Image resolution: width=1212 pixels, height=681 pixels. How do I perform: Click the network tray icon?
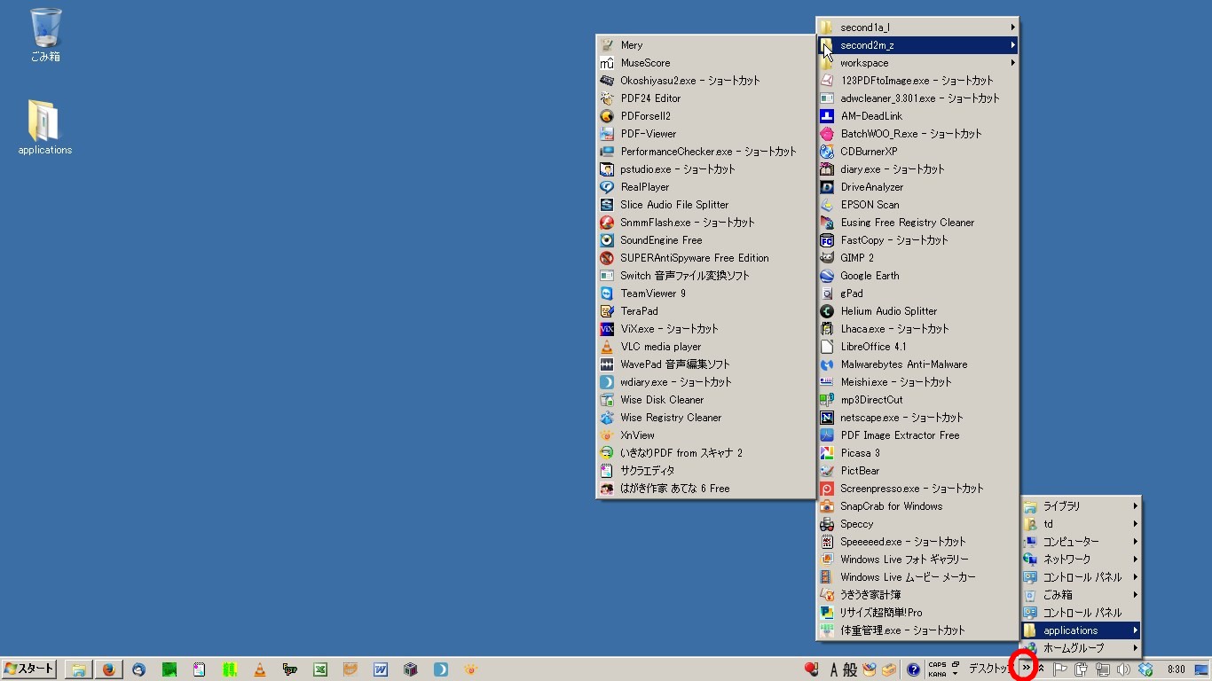coord(1103,669)
